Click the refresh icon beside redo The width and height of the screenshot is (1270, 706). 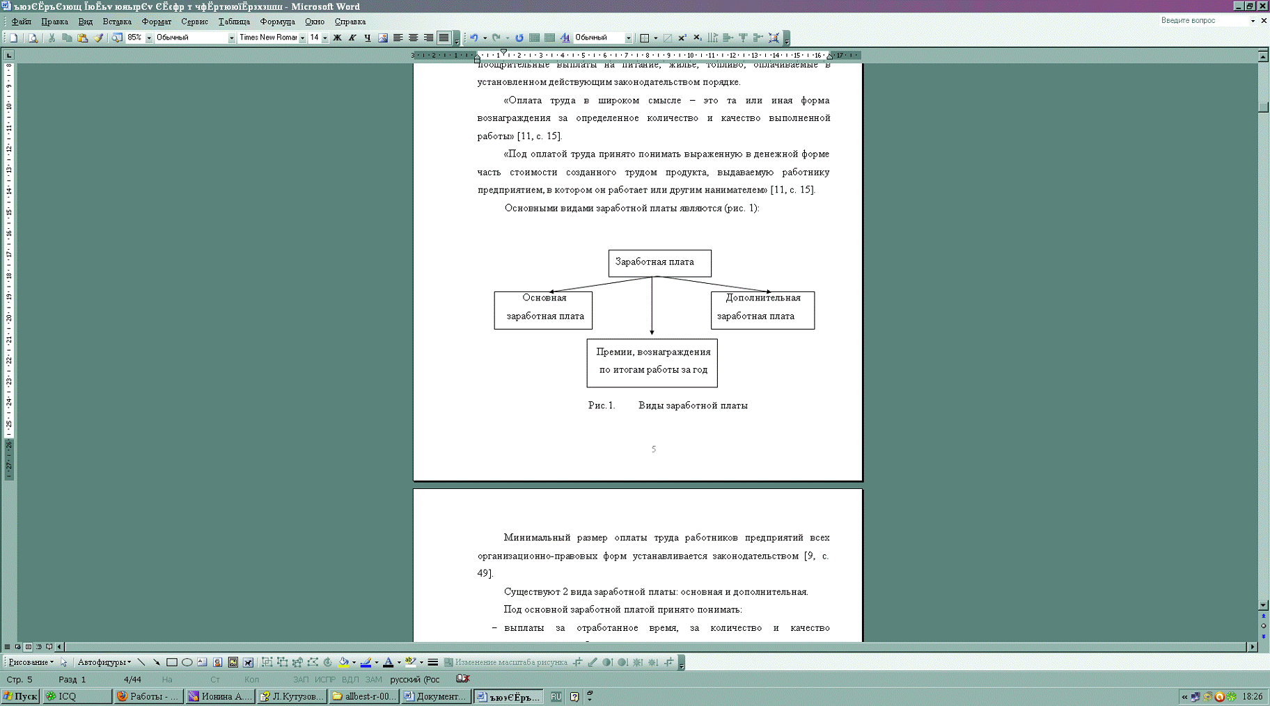[x=519, y=38]
